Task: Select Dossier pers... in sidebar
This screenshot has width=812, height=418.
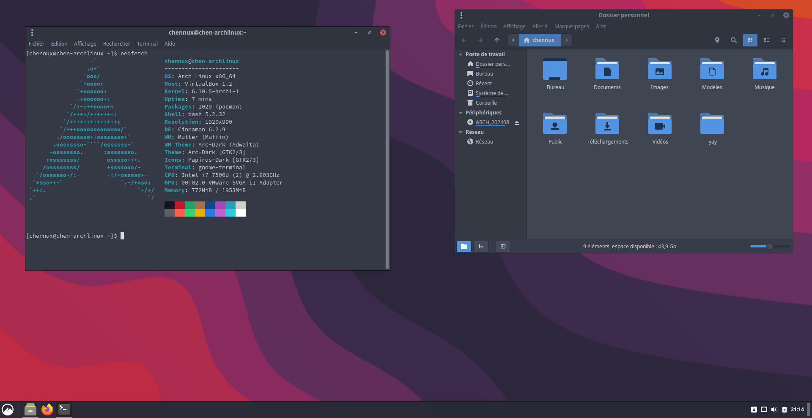Action: pyautogui.click(x=492, y=64)
